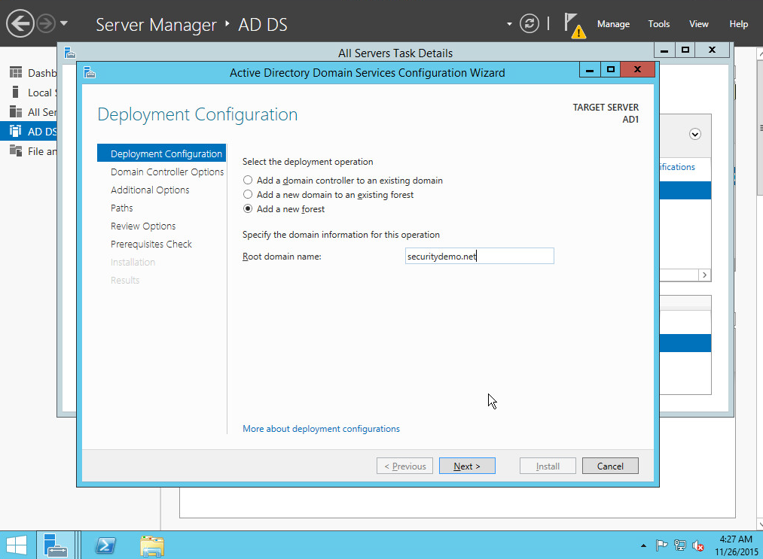Maximize the All Servers Task Details window
Image resolution: width=763 pixels, height=559 pixels.
[685, 50]
